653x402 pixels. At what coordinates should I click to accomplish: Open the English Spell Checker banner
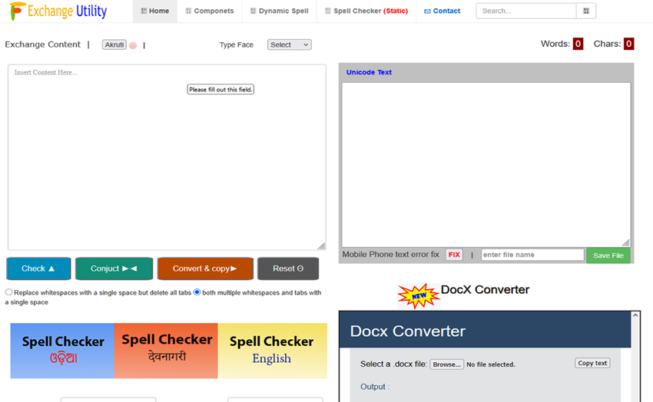point(272,350)
